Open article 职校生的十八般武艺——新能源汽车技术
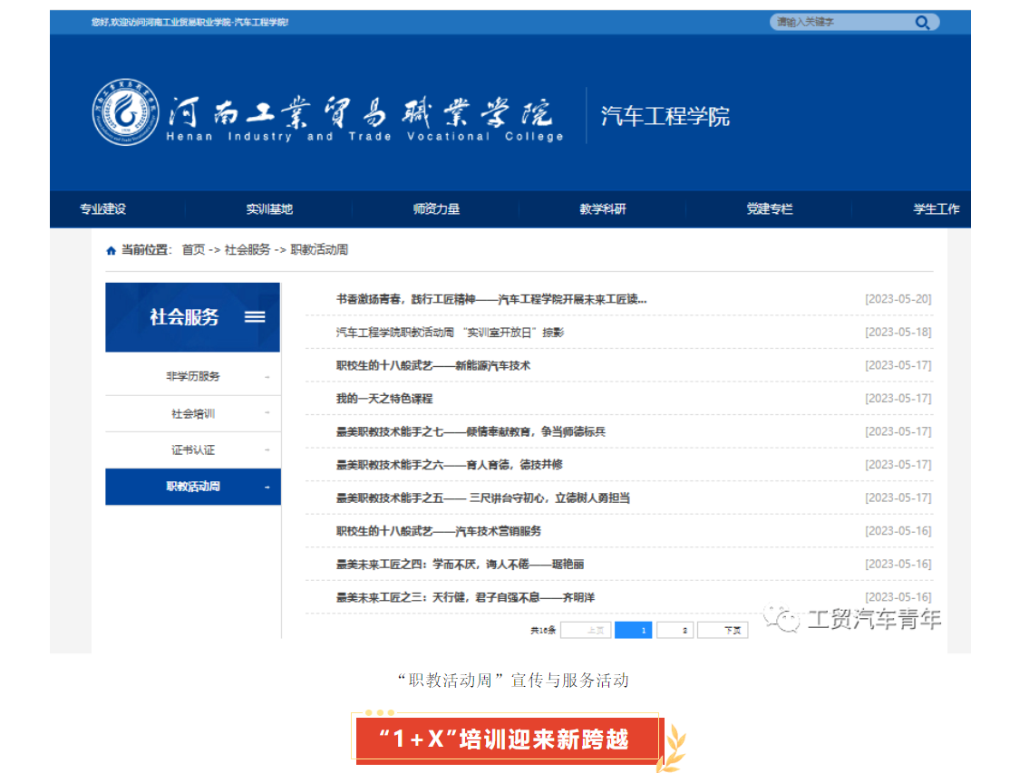This screenshot has height=773, width=1029. (432, 366)
